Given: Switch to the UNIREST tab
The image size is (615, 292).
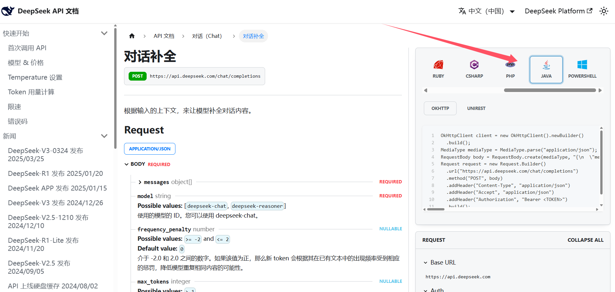Looking at the screenshot, I should click(476, 108).
